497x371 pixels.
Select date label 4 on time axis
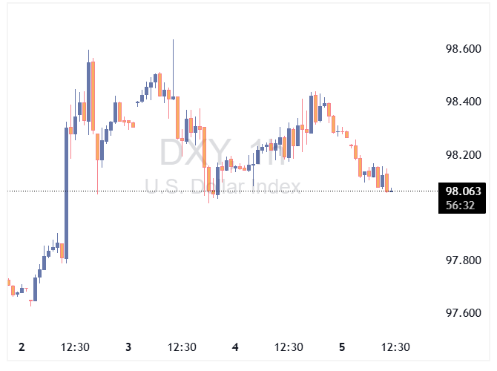pos(235,347)
